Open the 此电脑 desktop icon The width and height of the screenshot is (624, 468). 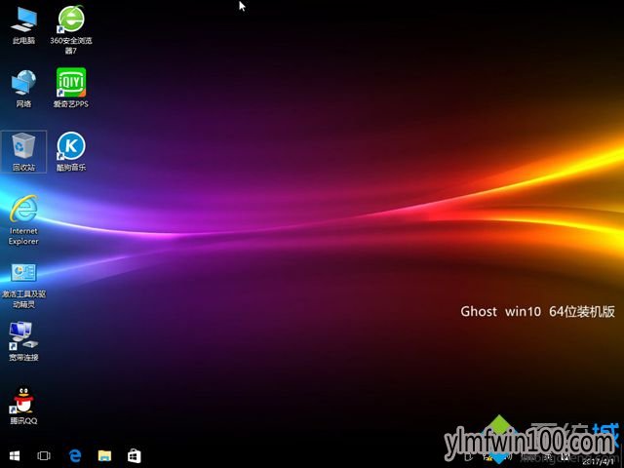(23, 24)
